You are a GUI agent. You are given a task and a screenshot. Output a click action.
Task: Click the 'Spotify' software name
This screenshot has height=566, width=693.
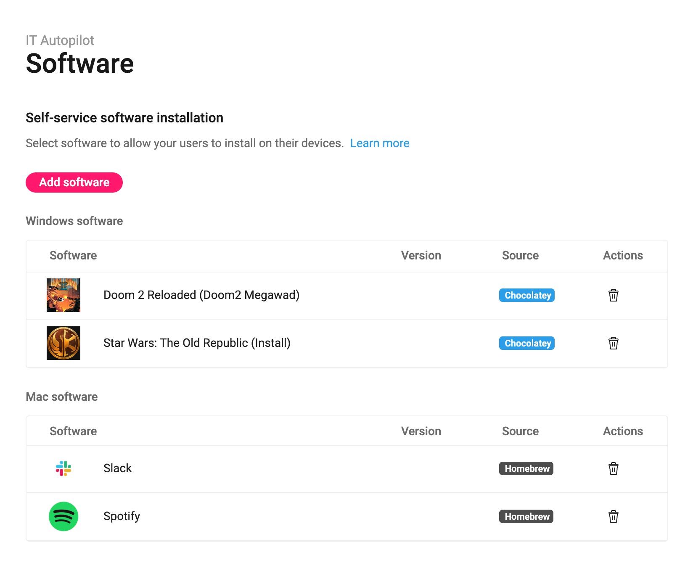click(122, 516)
